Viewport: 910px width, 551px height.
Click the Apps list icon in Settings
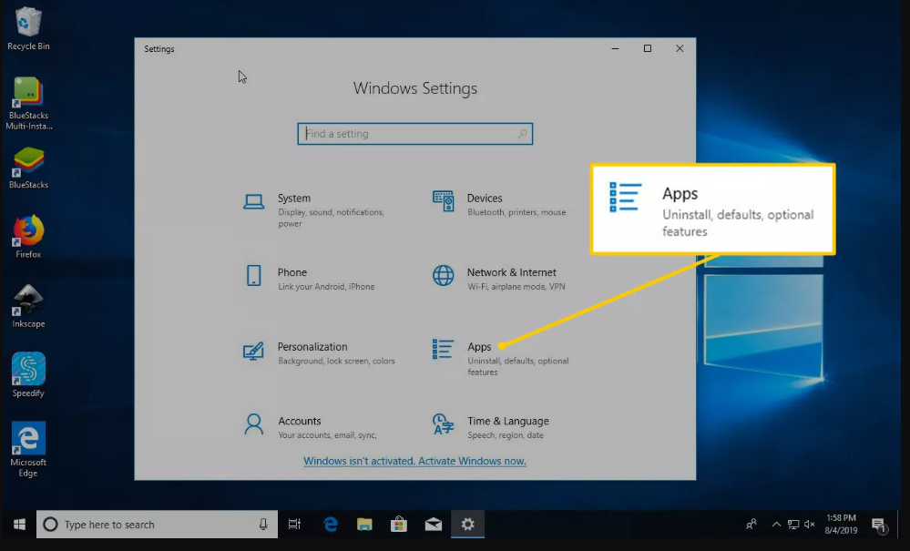tap(443, 349)
